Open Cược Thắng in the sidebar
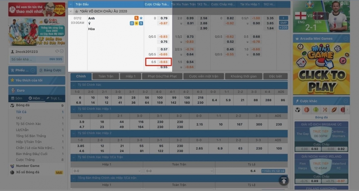This screenshot has height=191, width=359. tap(25, 160)
